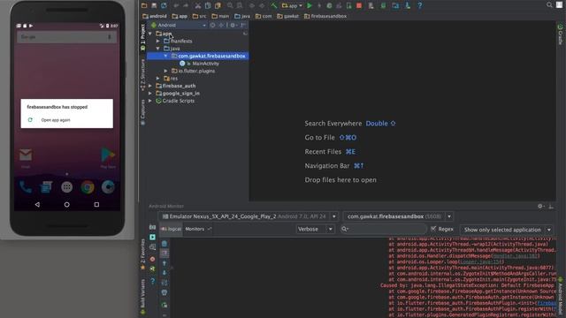Expand the firebase_auth module
This screenshot has height=318, width=566.
(150, 86)
